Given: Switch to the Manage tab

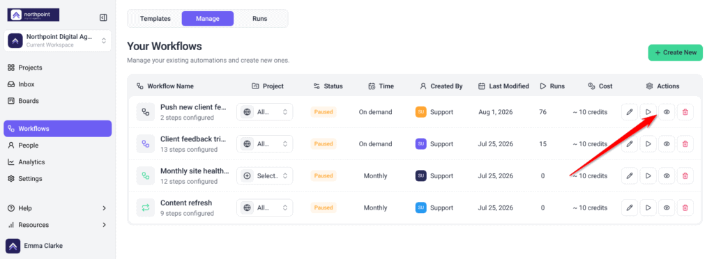Looking at the screenshot, I should click(x=208, y=19).
